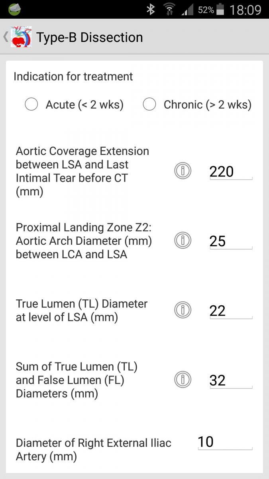Image resolution: width=269 pixels, height=479 pixels.
Task: Select the Chronic (> 2 wks) option
Action: [x=149, y=105]
